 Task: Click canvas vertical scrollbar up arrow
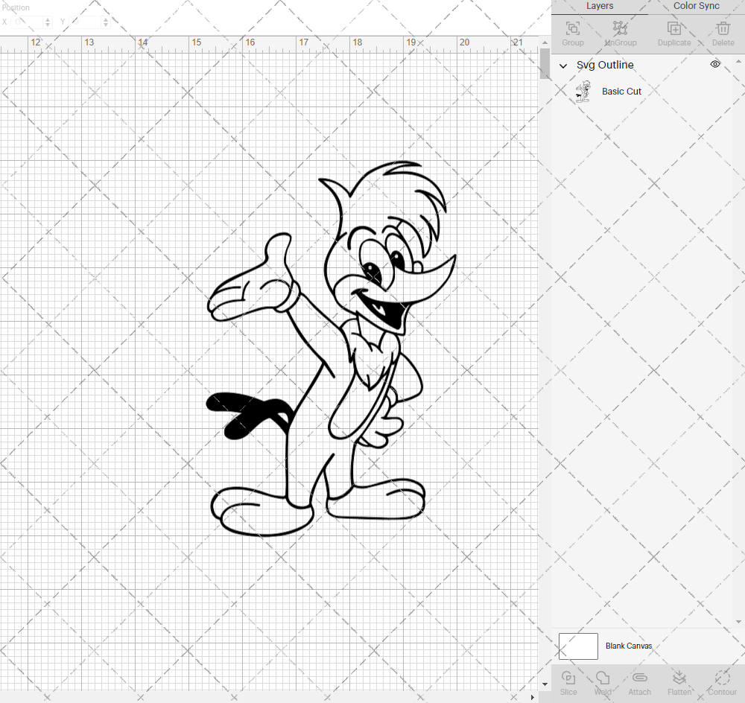pyautogui.click(x=545, y=42)
